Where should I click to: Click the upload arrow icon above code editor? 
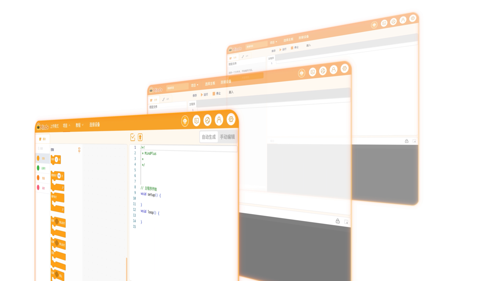[x=140, y=137]
